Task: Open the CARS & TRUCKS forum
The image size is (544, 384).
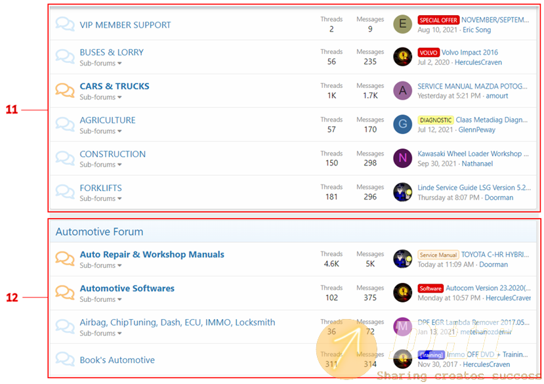Action: (x=114, y=86)
